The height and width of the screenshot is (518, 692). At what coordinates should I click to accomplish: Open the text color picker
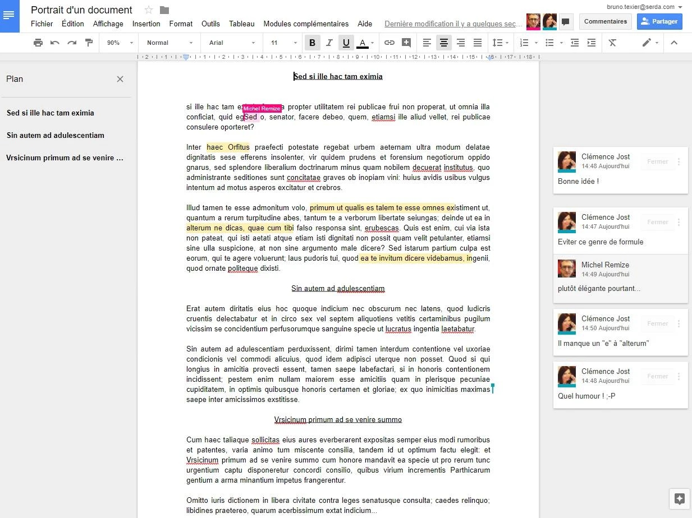click(365, 43)
